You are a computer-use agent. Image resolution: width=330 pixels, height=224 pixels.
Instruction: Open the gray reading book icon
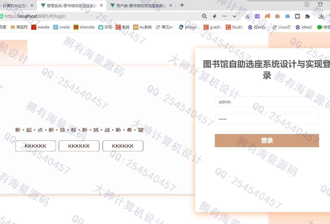(297, 16)
